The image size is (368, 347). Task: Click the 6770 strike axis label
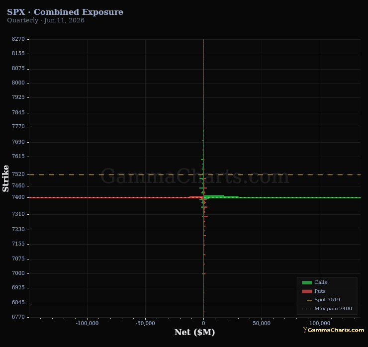[18, 317]
